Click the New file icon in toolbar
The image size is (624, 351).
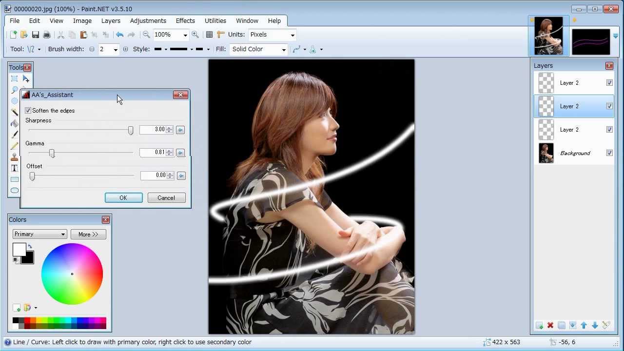(x=13, y=35)
